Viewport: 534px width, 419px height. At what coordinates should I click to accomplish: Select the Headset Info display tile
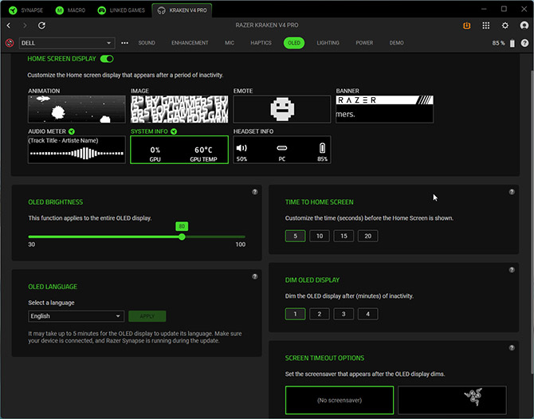[x=282, y=150]
